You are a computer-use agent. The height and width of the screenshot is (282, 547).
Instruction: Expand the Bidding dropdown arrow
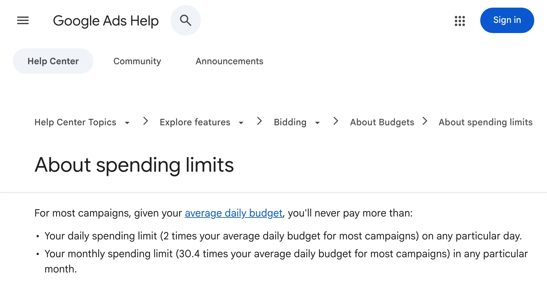pos(317,123)
